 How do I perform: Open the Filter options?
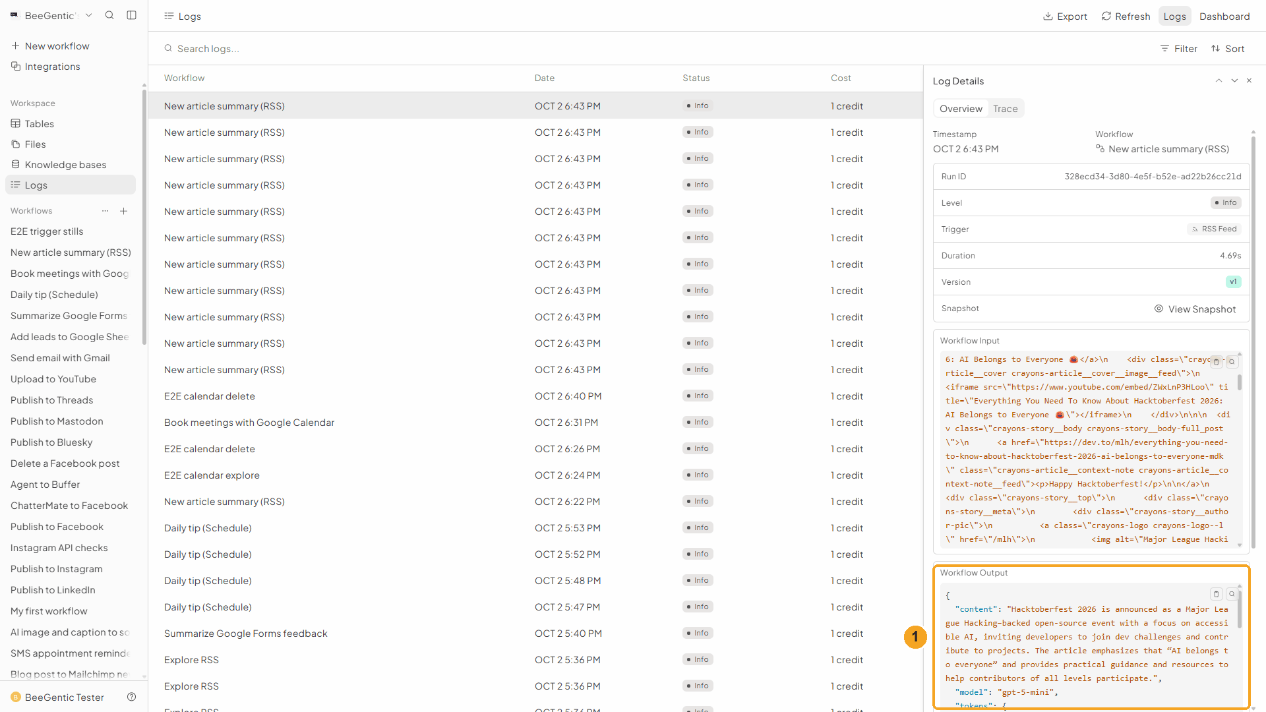(1178, 49)
